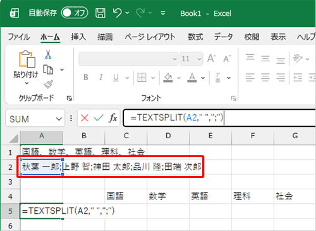Open the copy options dropdown arrow
Viewport: 316px width, 231px height.
(x=62, y=69)
